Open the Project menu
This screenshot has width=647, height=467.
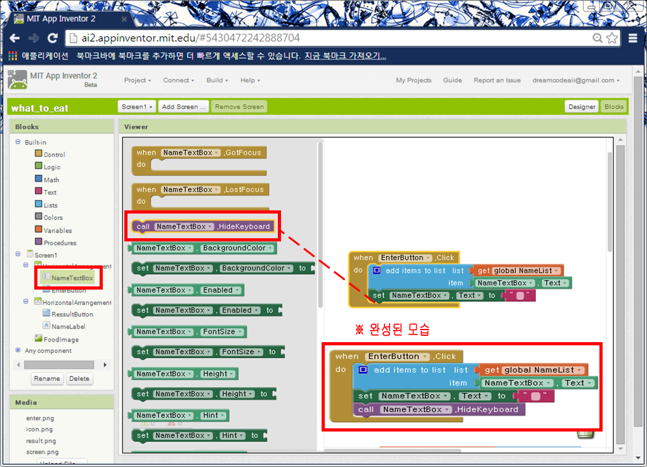click(138, 80)
